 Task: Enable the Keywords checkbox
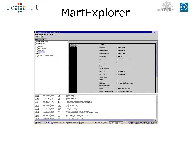pos(99,66)
